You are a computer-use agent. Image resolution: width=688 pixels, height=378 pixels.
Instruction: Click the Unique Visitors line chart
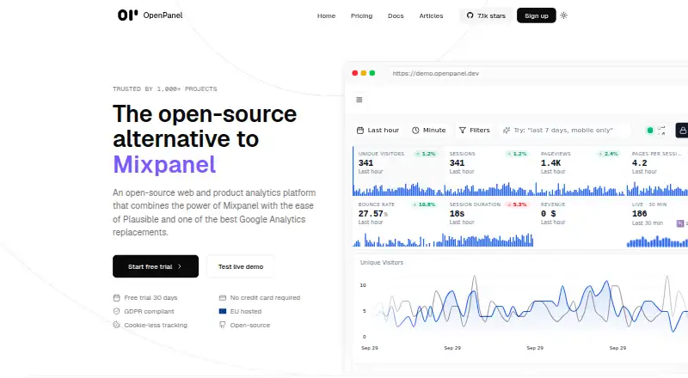[x=522, y=307]
